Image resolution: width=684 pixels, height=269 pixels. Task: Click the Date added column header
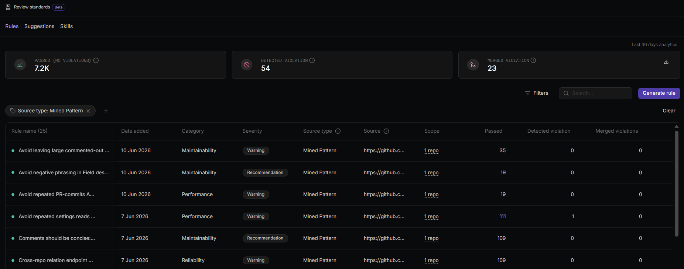135,131
